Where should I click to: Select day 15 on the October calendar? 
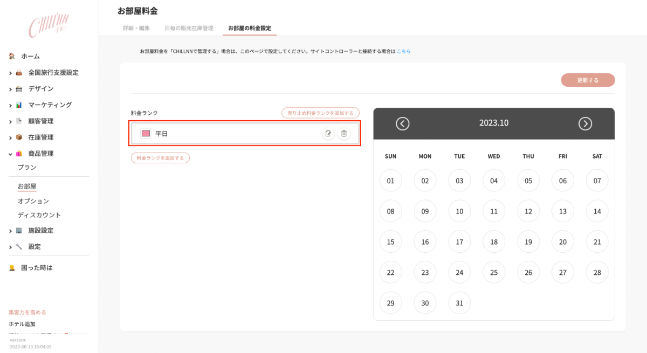coord(390,241)
